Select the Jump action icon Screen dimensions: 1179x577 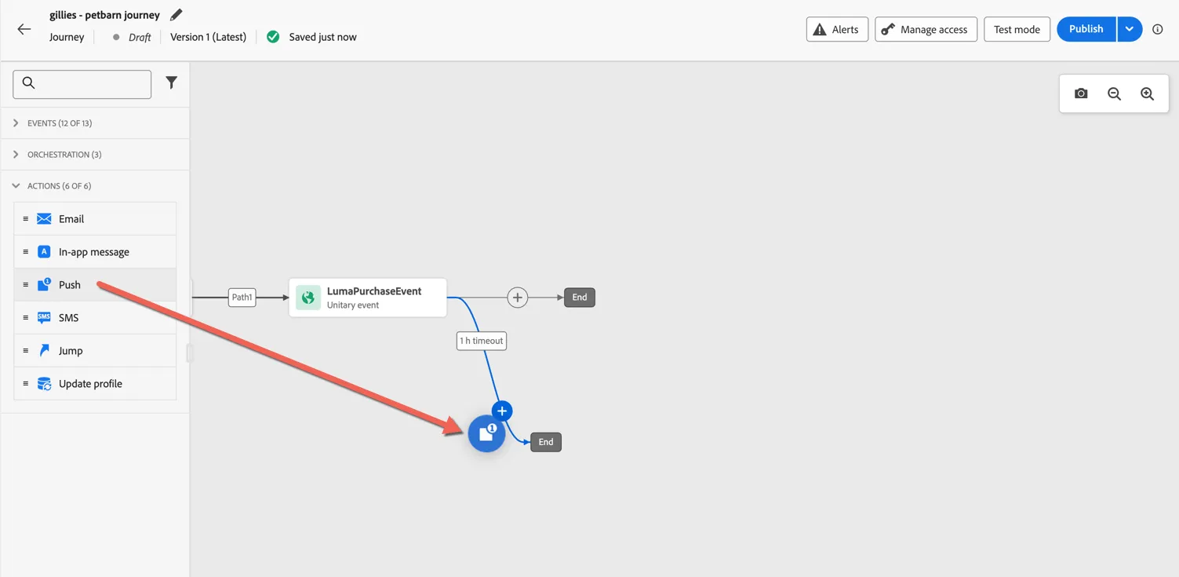point(44,350)
